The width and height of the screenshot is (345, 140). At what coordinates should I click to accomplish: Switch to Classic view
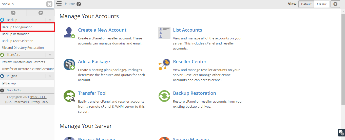coord(322,4)
